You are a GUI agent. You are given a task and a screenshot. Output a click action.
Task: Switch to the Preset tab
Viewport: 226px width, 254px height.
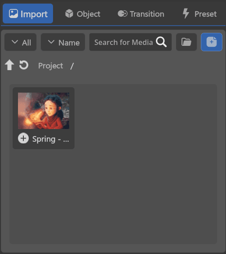coord(199,13)
